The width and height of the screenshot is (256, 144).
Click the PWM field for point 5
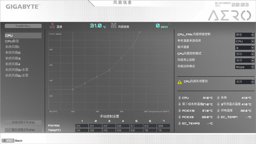[136, 126]
